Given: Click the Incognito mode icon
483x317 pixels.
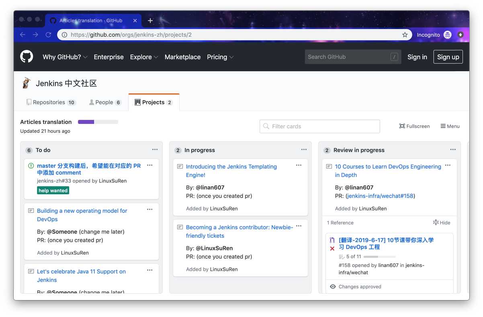Looking at the screenshot, I should click(448, 35).
